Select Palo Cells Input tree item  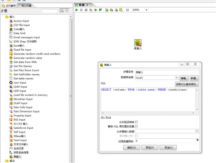(x=23, y=107)
